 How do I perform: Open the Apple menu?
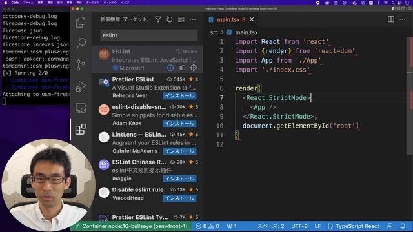(5, 3)
